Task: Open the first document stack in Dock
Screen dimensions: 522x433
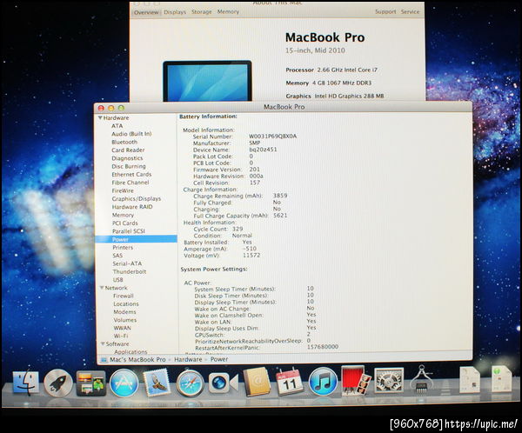Action: (469, 380)
